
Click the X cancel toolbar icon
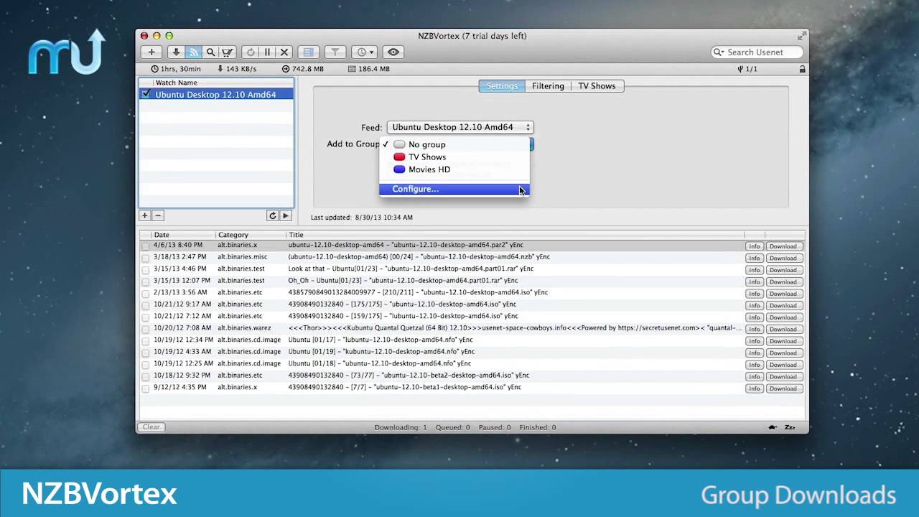point(284,52)
